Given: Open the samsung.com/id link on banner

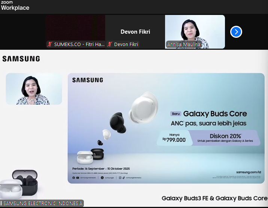Looking at the screenshot, I should click(248, 172).
